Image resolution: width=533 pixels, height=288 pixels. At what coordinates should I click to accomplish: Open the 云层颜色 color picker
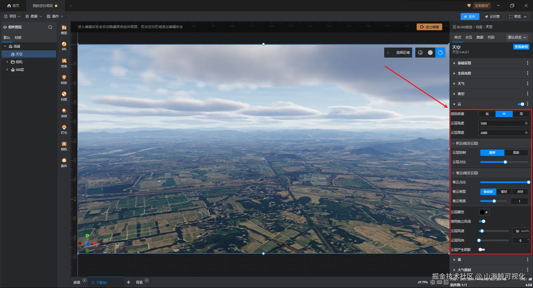(x=484, y=212)
